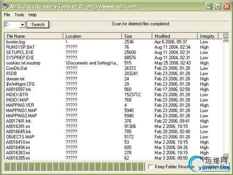Click the Feb 20 2006, 02:48 date
The width and height of the screenshot is (233, 175).
(x=172, y=132)
